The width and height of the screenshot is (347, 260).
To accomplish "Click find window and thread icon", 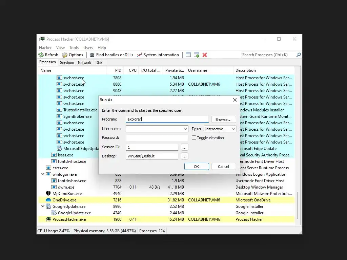I will point(196,55).
